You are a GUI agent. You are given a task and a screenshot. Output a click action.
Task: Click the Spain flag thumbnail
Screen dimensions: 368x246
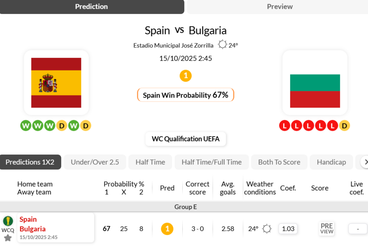coord(56,83)
